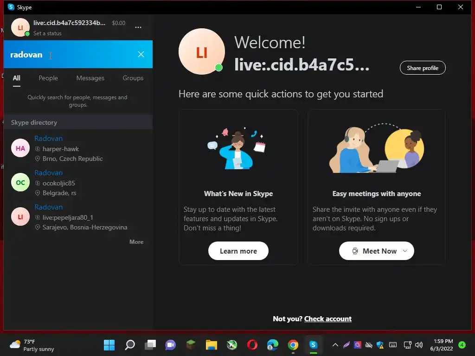This screenshot has width=475, height=356.
Task: Show hidden system tray icons
Action: coord(335,345)
